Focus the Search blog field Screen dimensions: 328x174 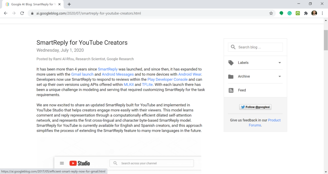click(x=255, y=47)
